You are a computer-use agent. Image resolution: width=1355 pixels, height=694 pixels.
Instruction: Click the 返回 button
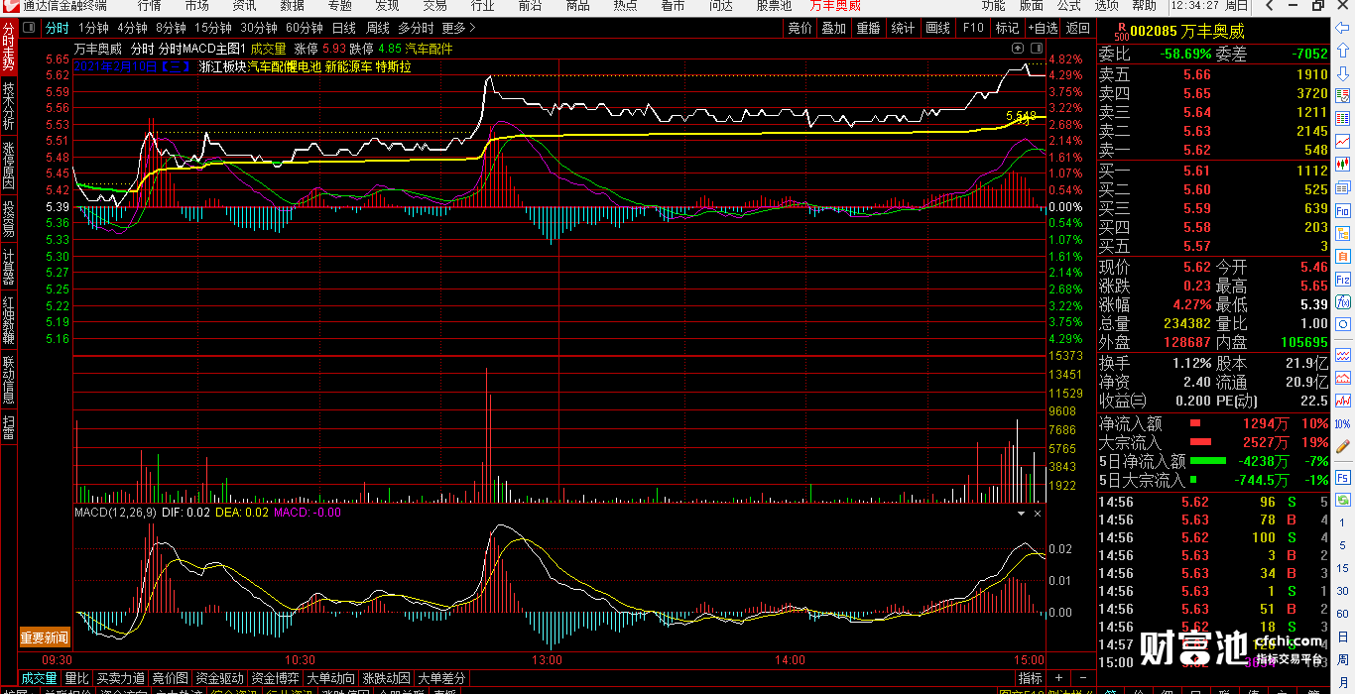point(1077,28)
